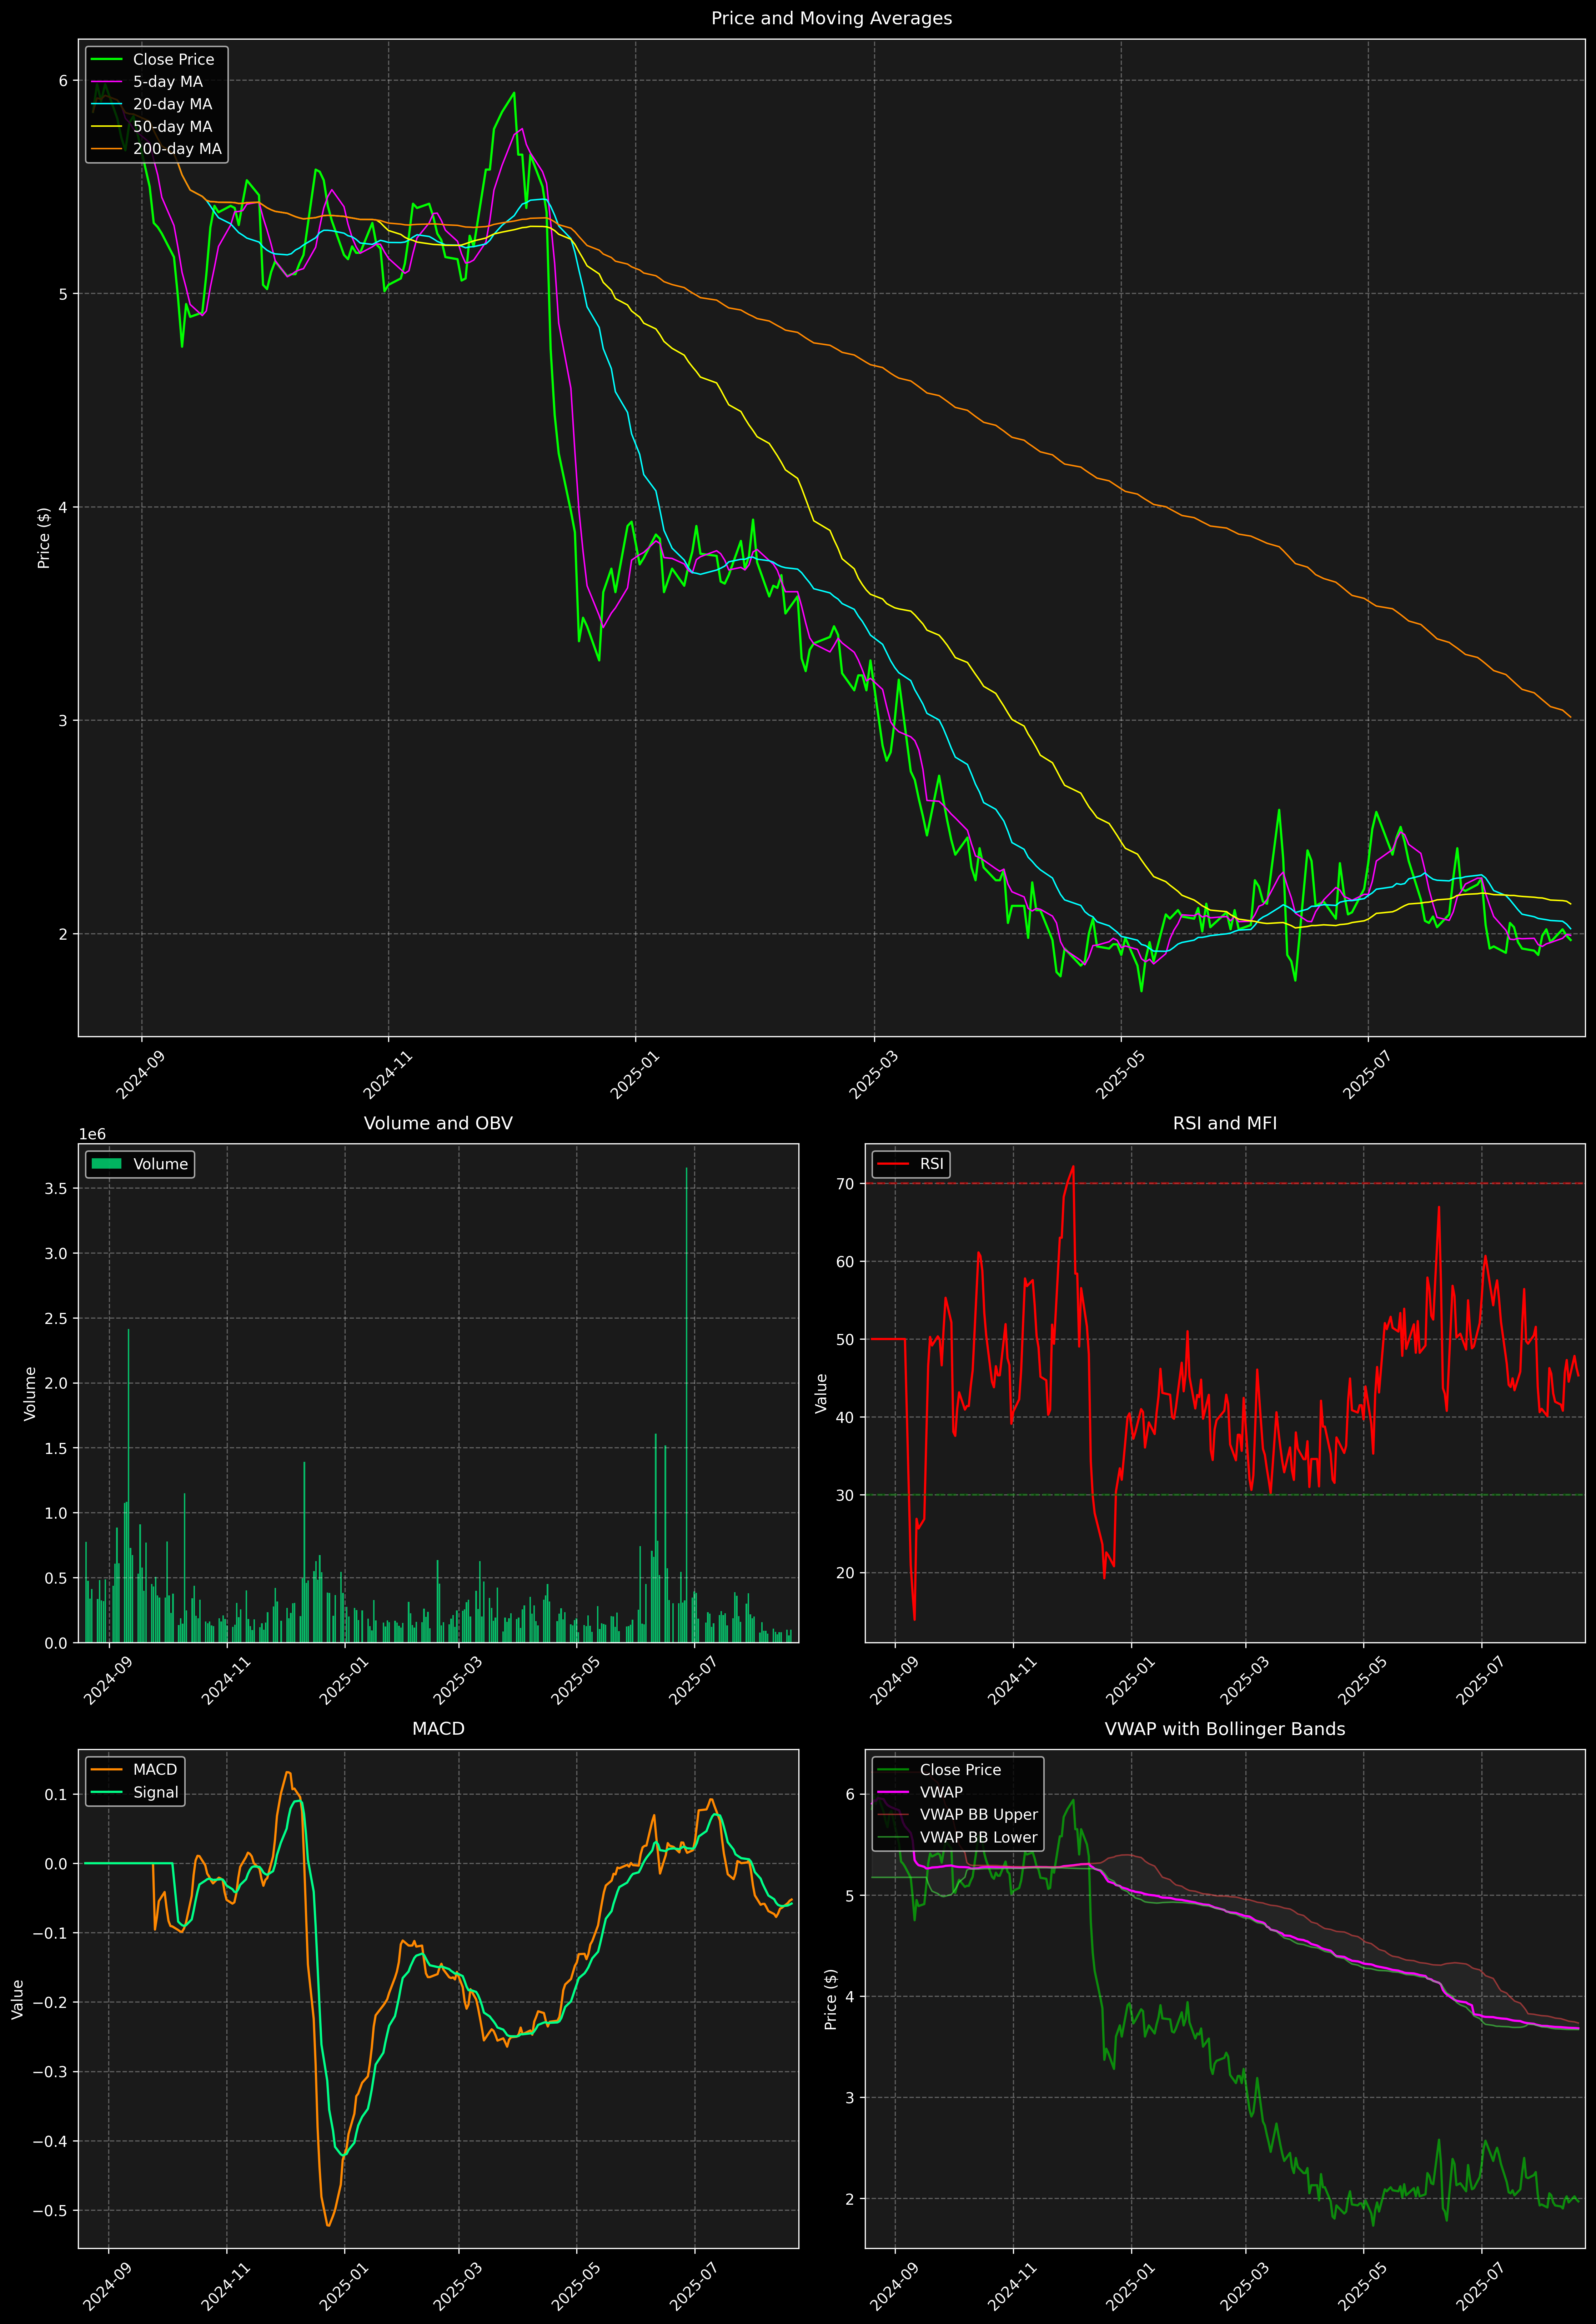Viewport: 1596px width, 2324px height.
Task: Click the 70 overbought level axis label
Action: click(x=845, y=1184)
